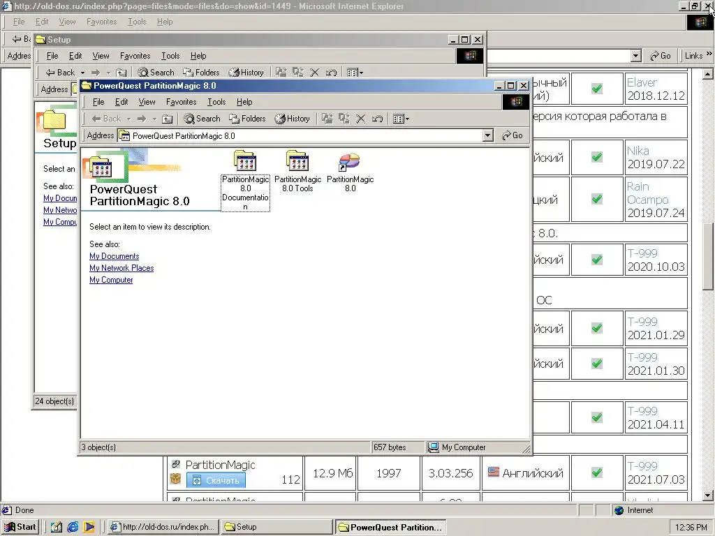Open PartitionMagic 8.0 Documentation folder

(245, 181)
